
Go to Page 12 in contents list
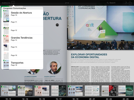(x=22, y=30)
